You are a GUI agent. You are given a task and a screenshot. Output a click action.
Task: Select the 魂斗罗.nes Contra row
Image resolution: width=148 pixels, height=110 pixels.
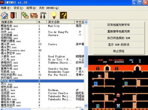tap(42, 44)
